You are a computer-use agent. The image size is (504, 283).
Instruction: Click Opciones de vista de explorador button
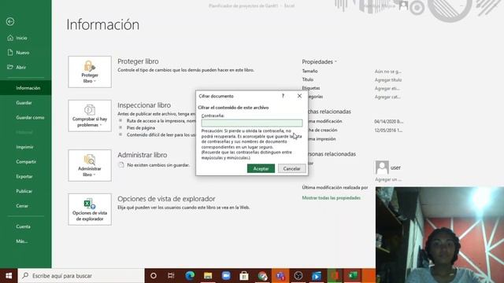pos(90,209)
